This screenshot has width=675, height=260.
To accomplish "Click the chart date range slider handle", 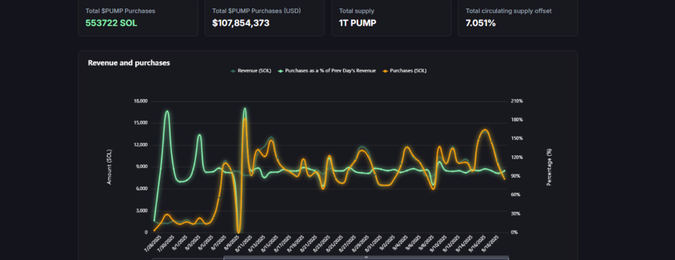I will (366, 257).
